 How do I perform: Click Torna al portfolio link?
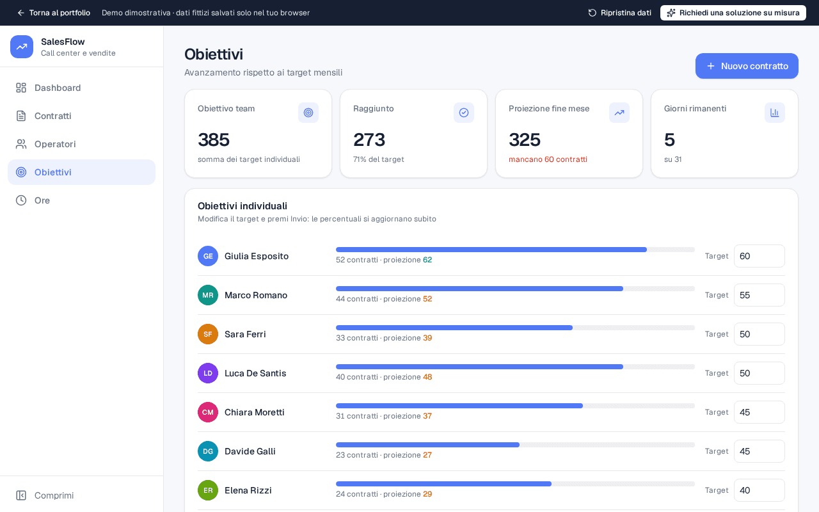[x=54, y=13]
